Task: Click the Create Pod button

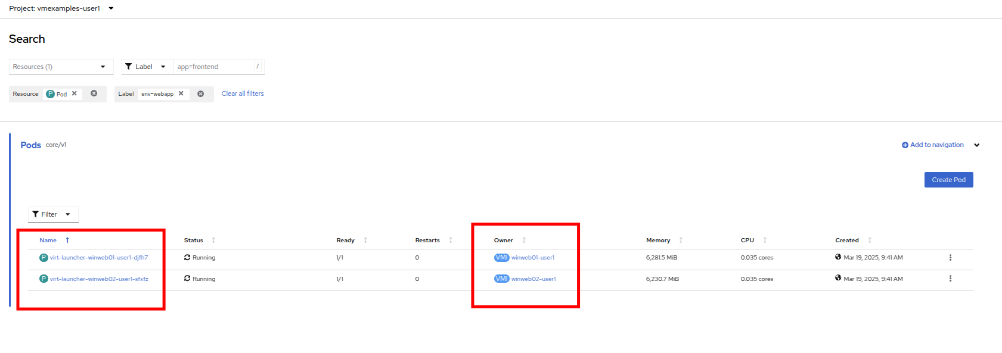Action: pyautogui.click(x=948, y=180)
